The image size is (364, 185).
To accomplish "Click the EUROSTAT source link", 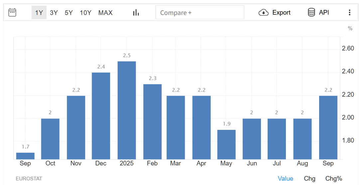I will click(x=29, y=179).
